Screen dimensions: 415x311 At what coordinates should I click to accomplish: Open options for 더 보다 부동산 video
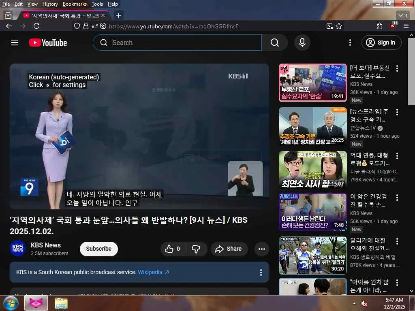click(397, 68)
